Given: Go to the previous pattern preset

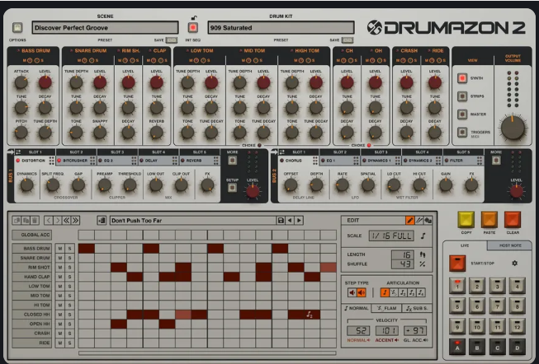Looking at the screenshot, I should tap(290, 220).
